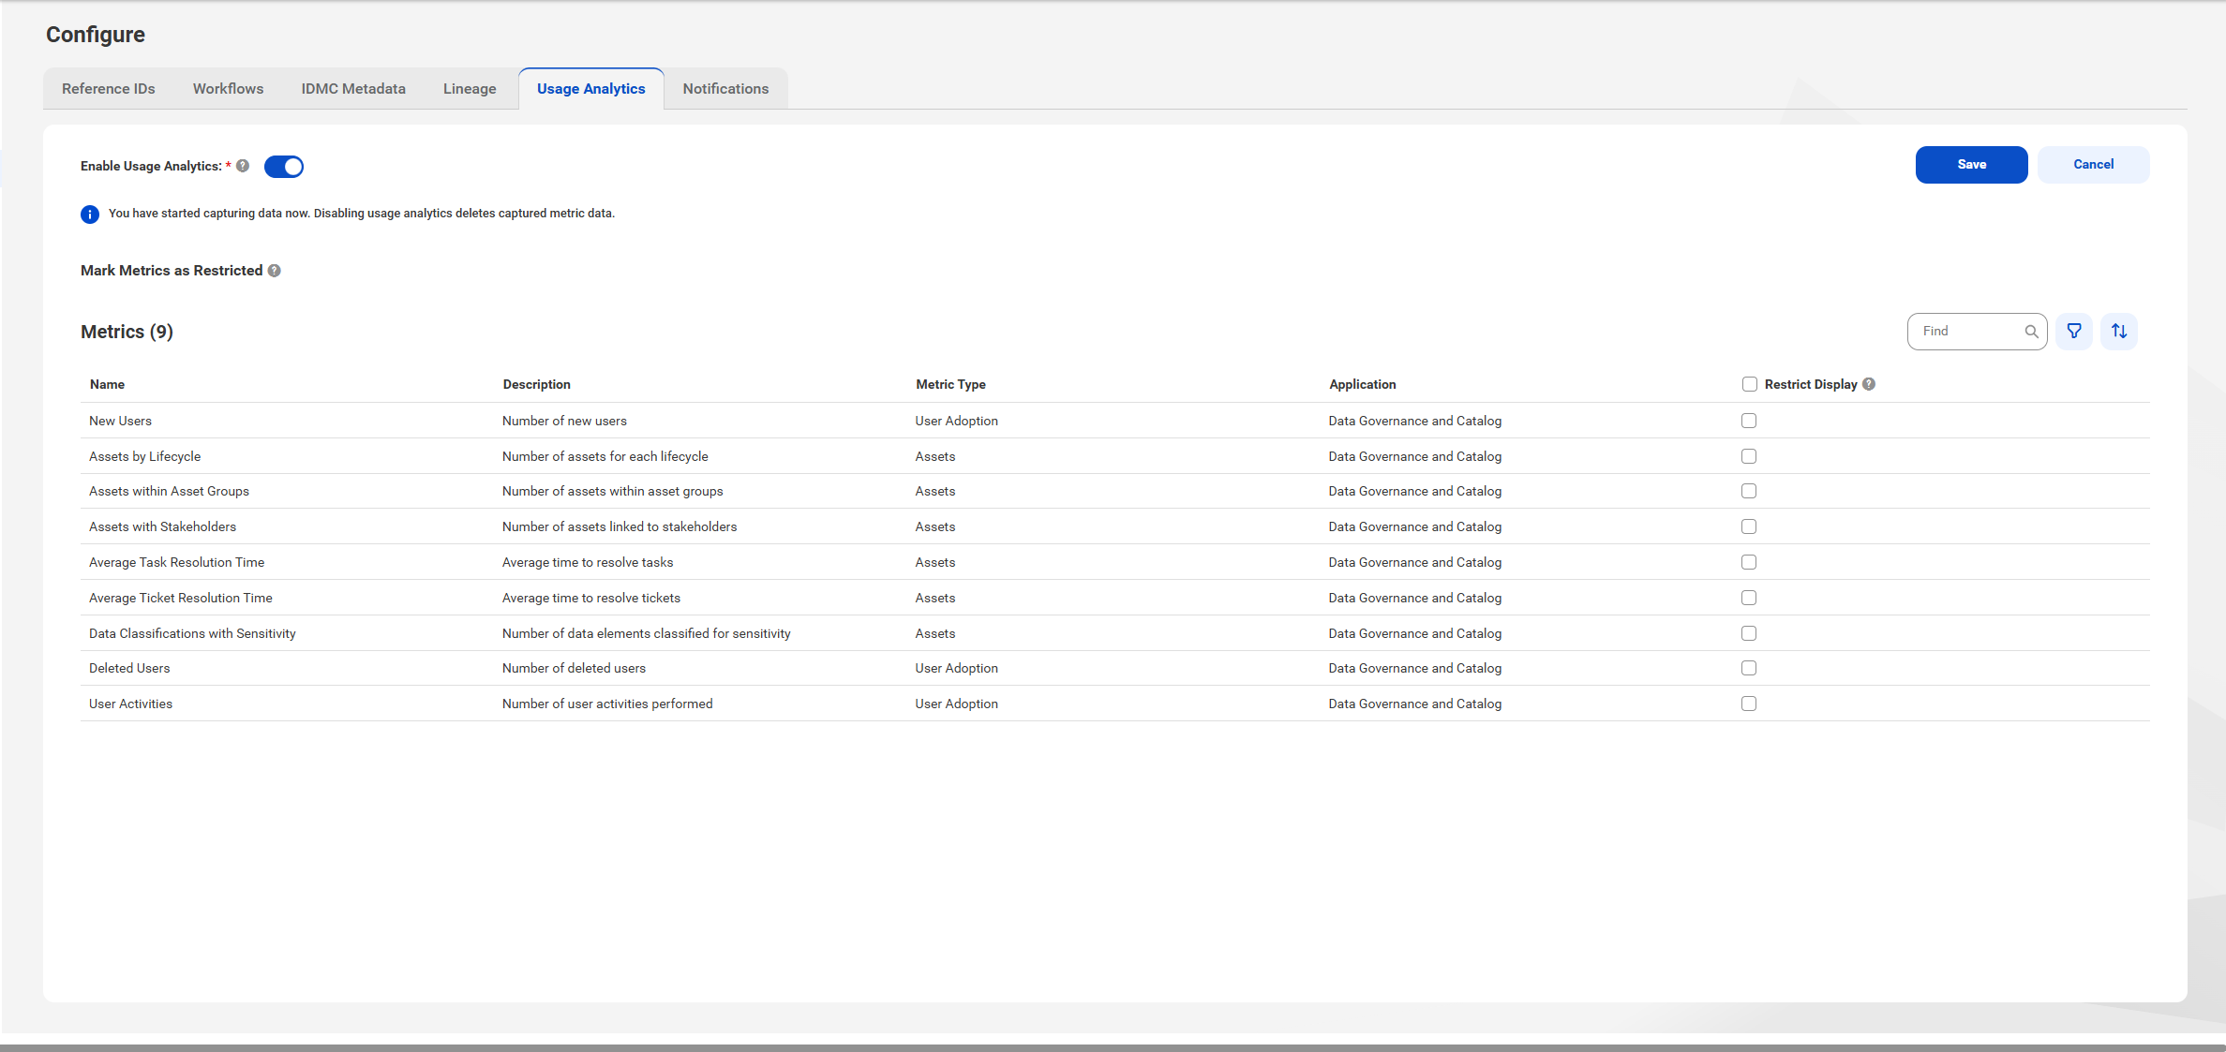Click the Application column header

(1363, 385)
